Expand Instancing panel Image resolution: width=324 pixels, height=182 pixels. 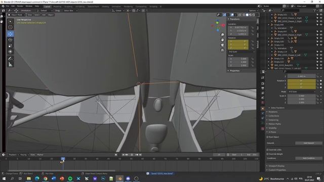point(273,120)
